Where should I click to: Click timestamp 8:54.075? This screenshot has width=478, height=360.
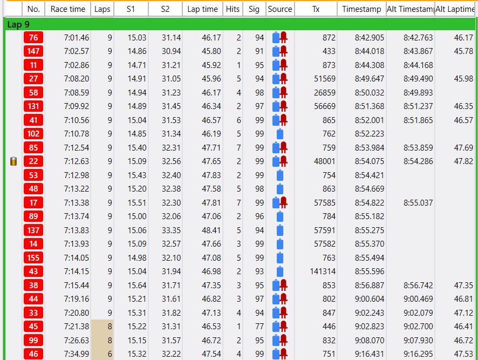click(x=370, y=161)
